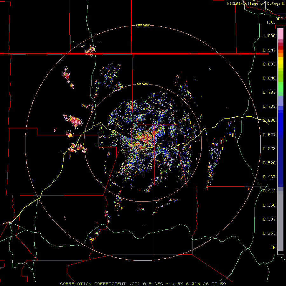Select the 0.627 scale value
Screen dimensions: 286x286
pyautogui.click(x=269, y=135)
